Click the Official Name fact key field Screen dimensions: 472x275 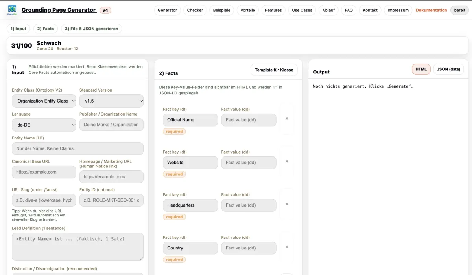[190, 120]
